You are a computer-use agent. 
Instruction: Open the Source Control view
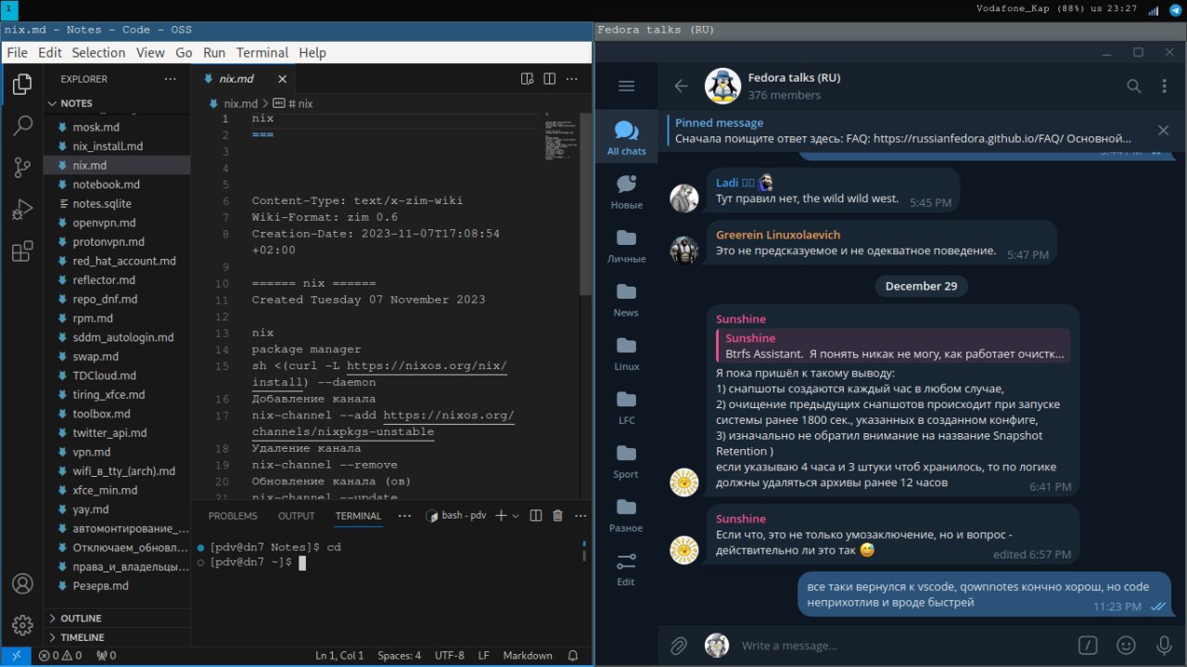pos(22,168)
